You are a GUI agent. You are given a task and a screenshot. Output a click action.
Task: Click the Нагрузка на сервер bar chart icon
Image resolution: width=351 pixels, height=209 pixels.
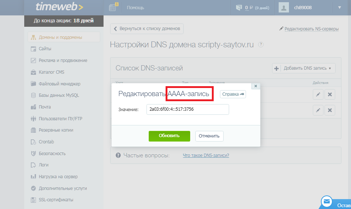[x=33, y=177]
